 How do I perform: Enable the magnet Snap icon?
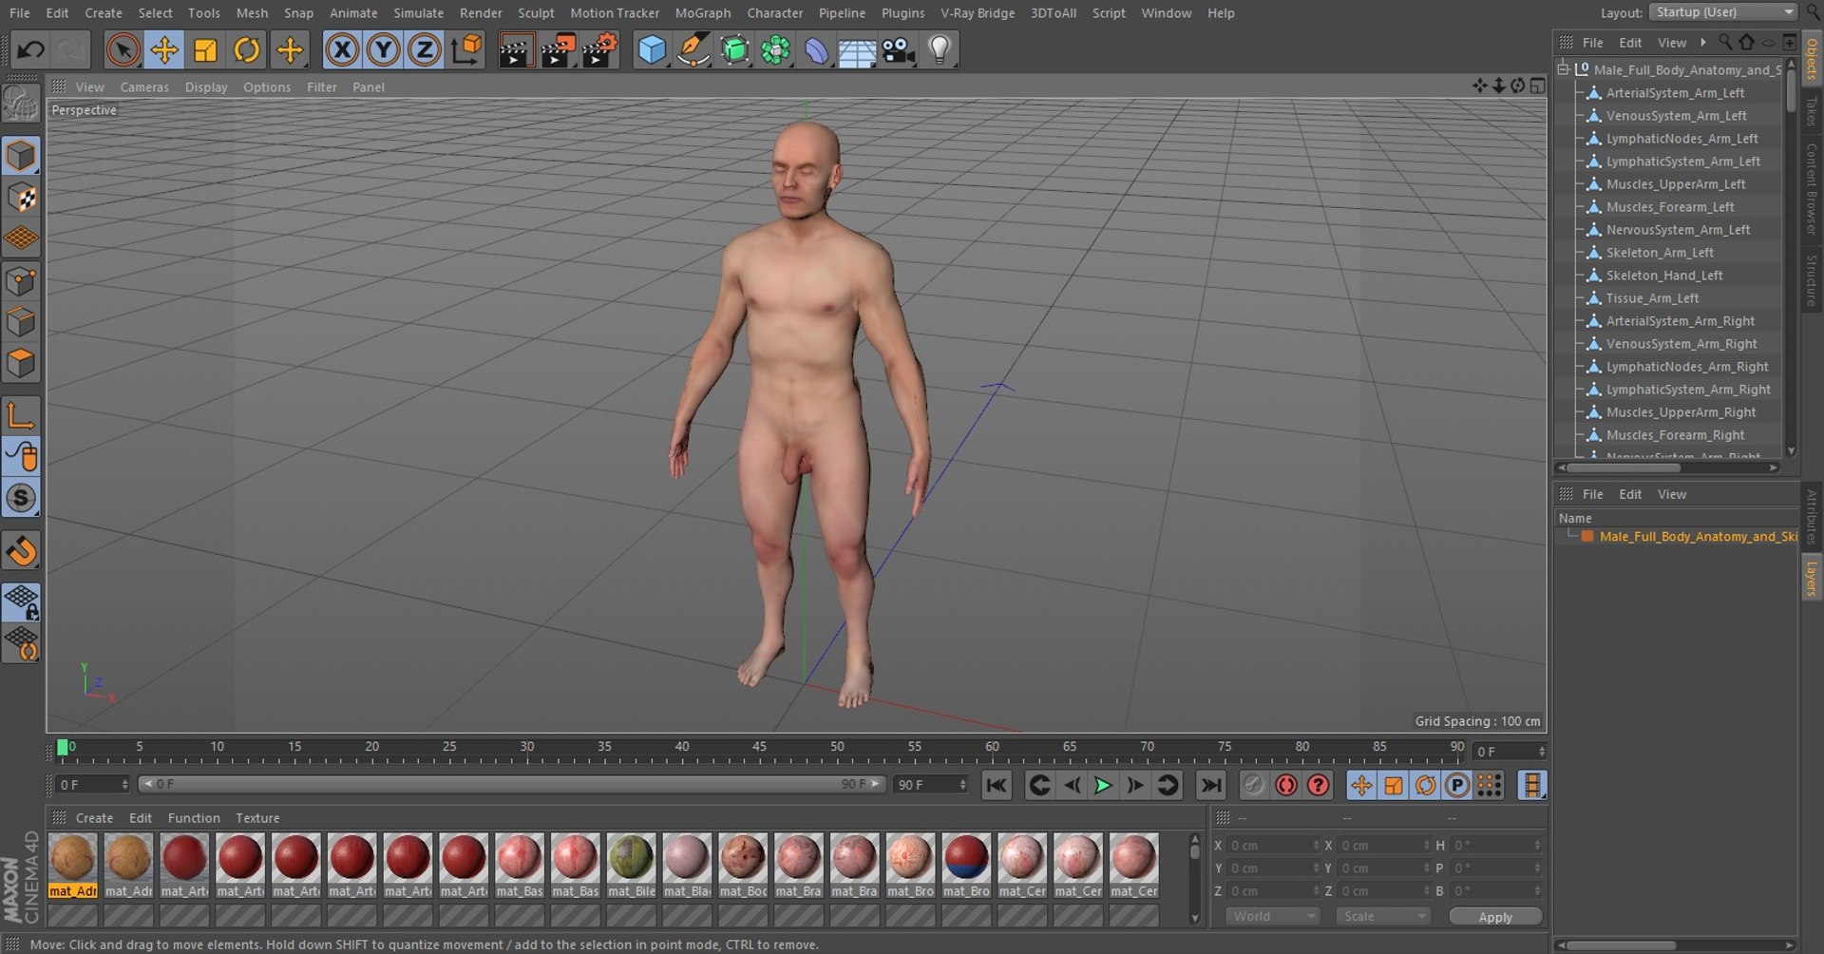pyautogui.click(x=21, y=551)
